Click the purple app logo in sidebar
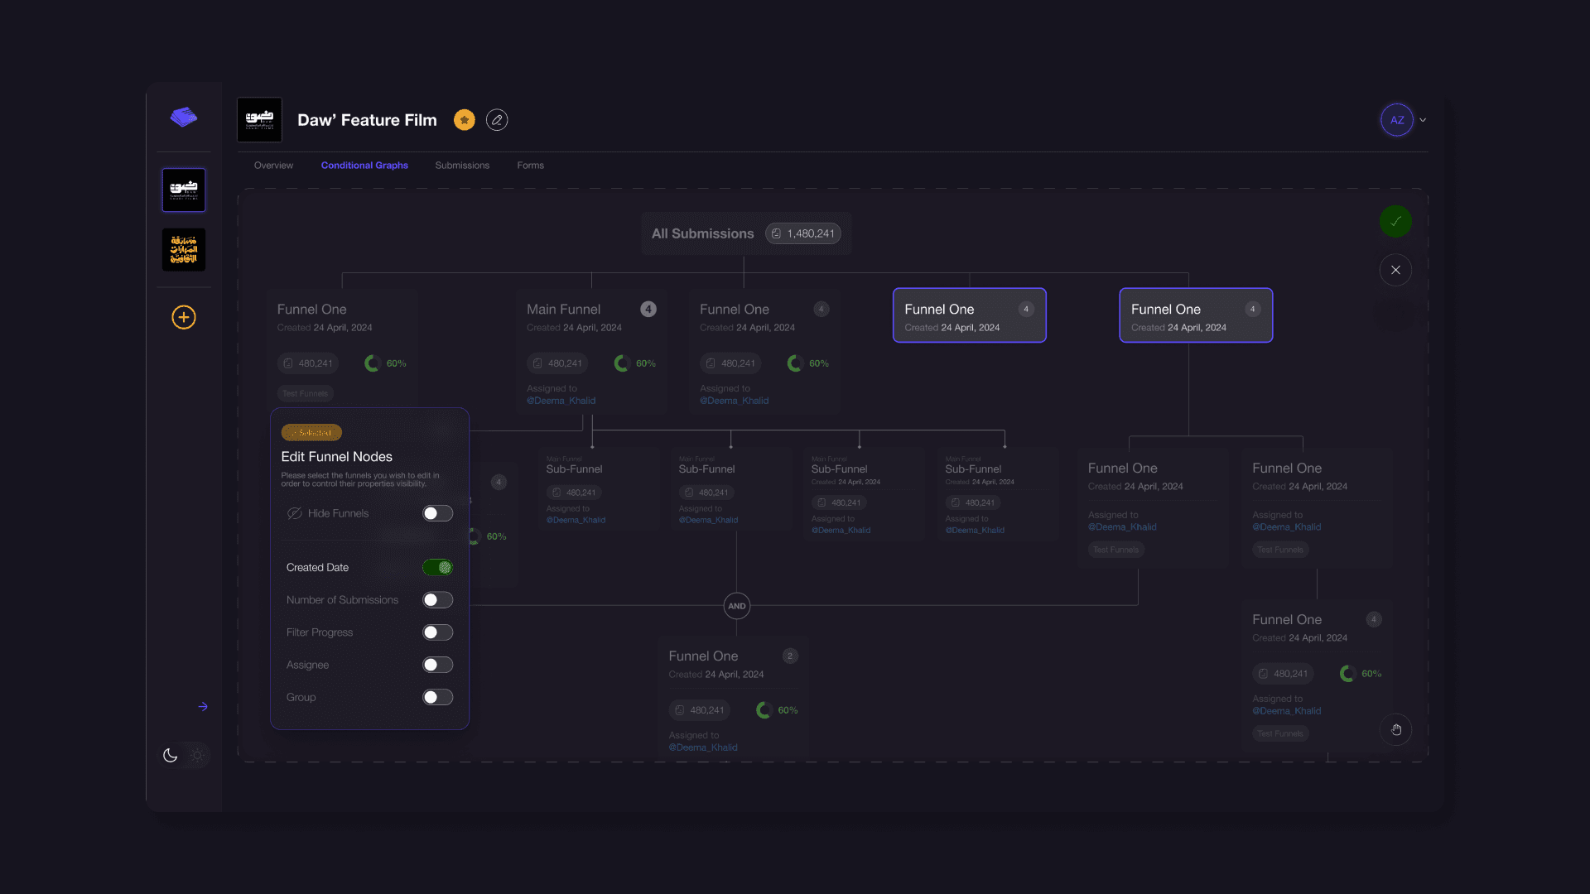Image resolution: width=1590 pixels, height=894 pixels. (x=184, y=117)
